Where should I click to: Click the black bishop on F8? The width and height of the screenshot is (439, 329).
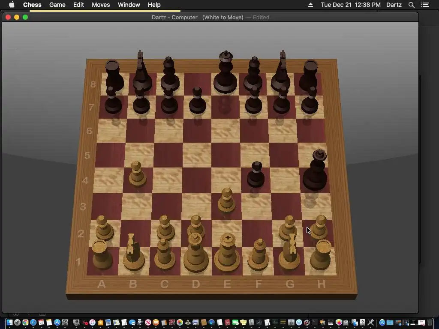[253, 73]
